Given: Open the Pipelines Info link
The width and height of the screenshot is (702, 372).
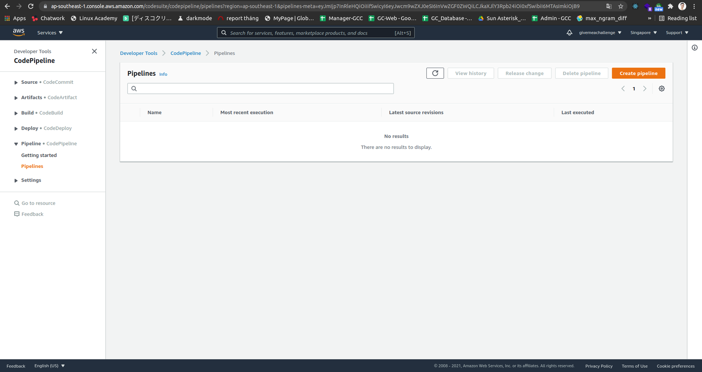Looking at the screenshot, I should tap(163, 74).
